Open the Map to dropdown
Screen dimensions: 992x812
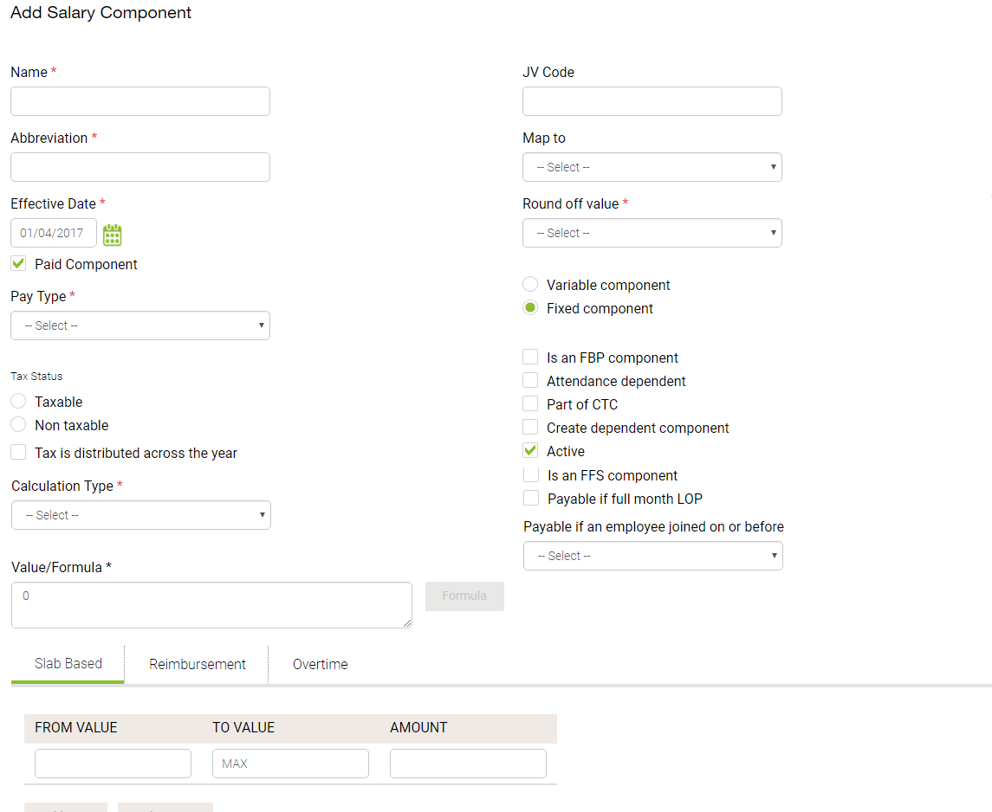(x=652, y=167)
